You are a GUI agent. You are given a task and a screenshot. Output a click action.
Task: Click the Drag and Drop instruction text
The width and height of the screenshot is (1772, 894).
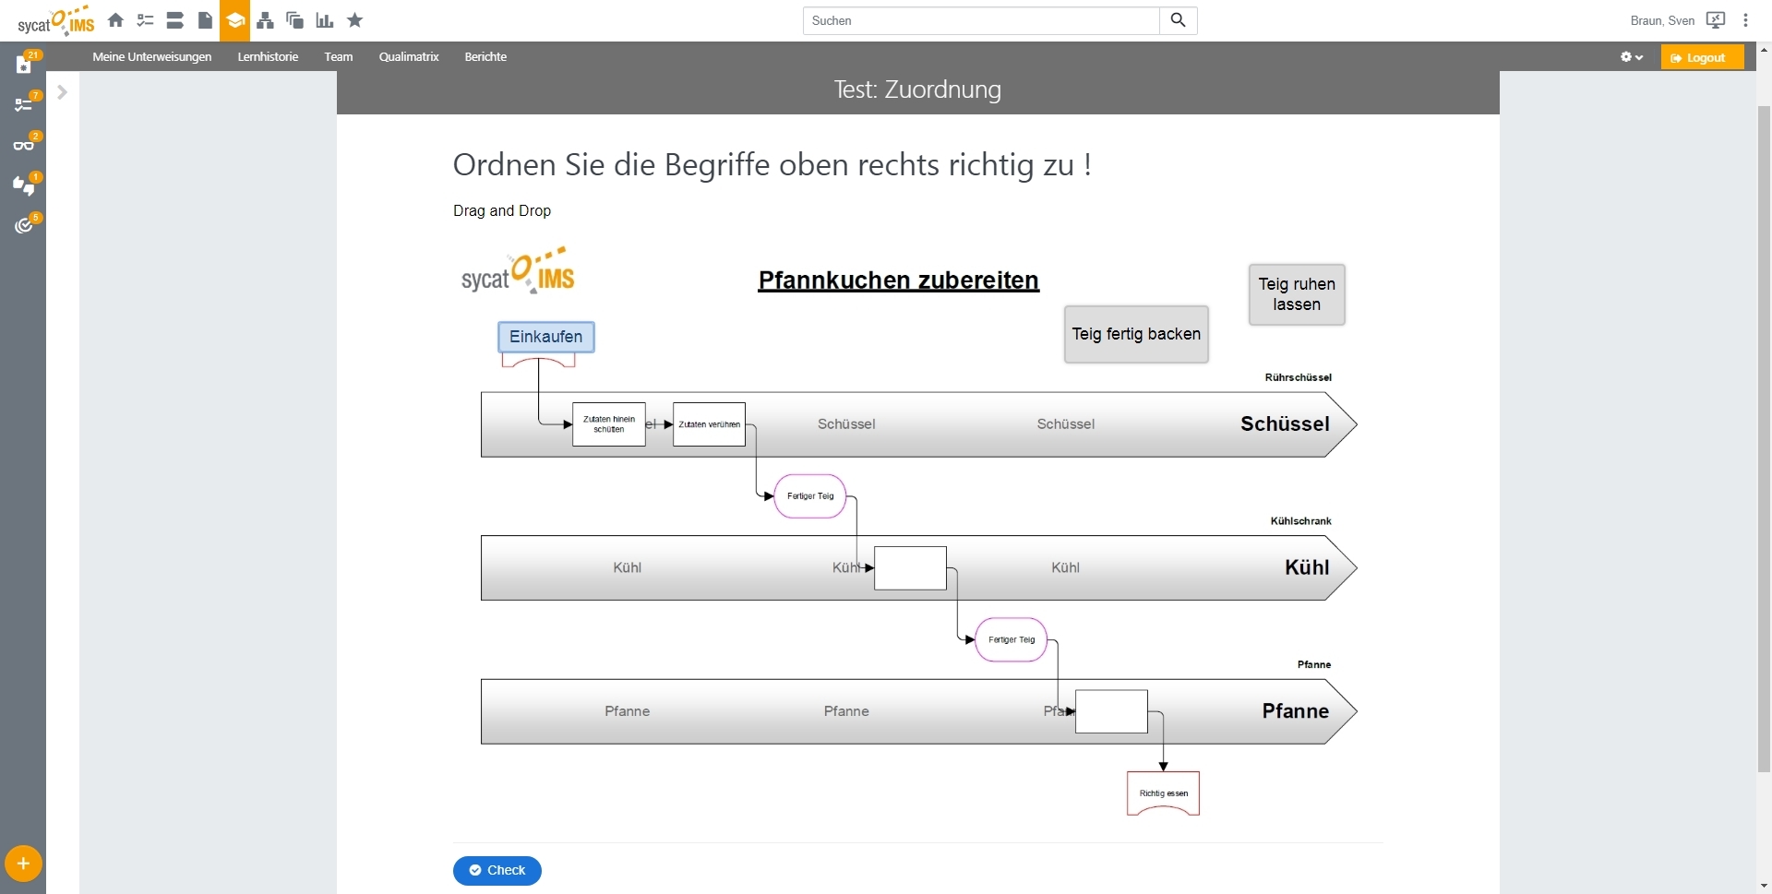point(502,210)
